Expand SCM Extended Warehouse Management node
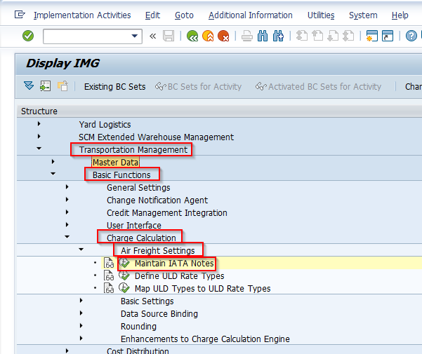The image size is (422, 354). [x=39, y=137]
